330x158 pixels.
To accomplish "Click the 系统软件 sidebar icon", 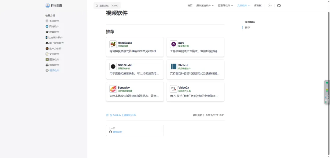I will 47,21.
